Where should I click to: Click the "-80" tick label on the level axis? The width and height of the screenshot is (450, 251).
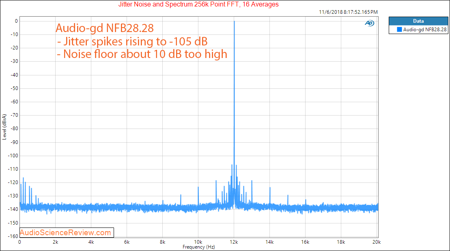click(14, 129)
